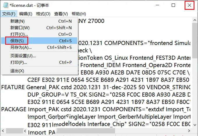Select 新建(N) from the file menu

[x=39, y=21]
